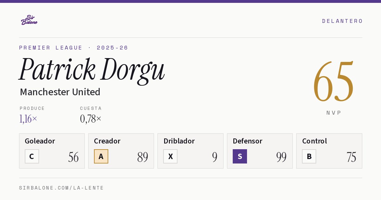Click the large 65 rating number
Image resolution: width=381 pixels, height=200 pixels.
click(x=333, y=82)
